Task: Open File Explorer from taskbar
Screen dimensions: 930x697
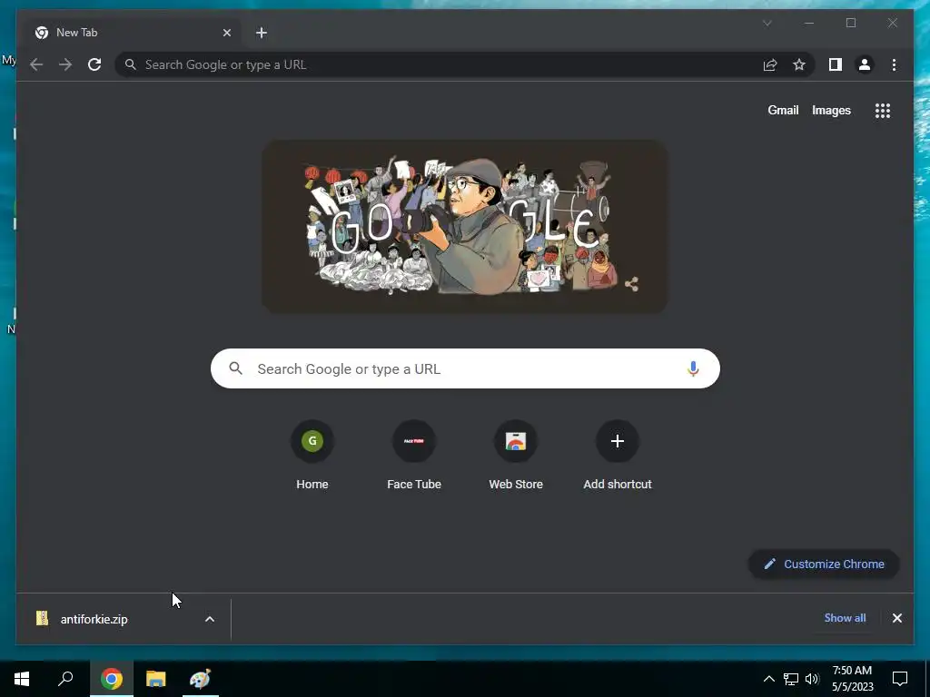Action: 156,679
